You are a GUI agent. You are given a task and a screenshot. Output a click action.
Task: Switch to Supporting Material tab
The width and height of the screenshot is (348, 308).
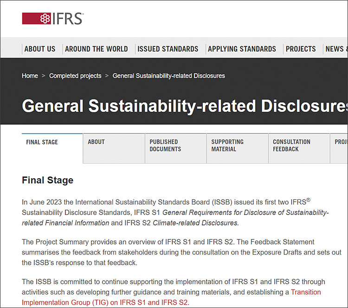point(237,148)
